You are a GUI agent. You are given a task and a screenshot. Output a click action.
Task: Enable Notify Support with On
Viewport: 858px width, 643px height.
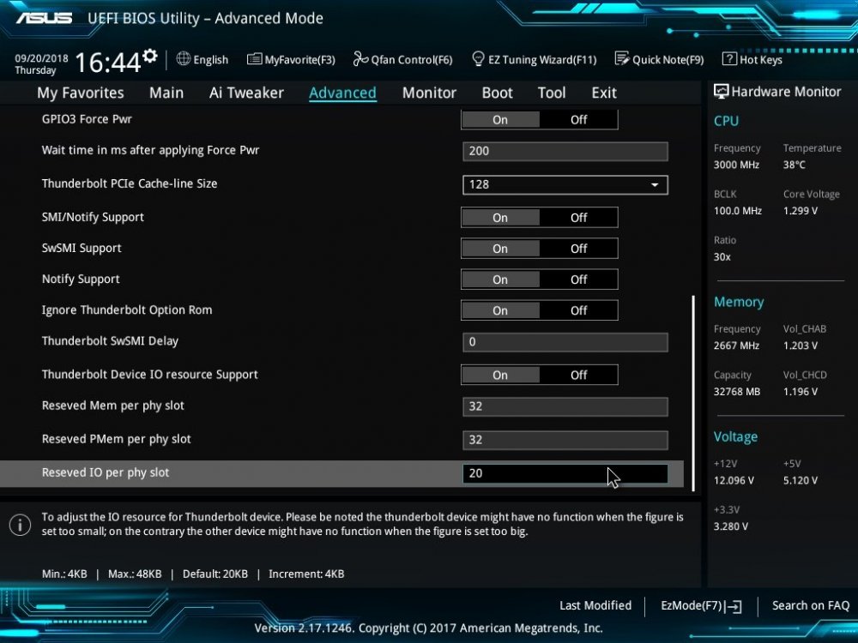pyautogui.click(x=500, y=279)
